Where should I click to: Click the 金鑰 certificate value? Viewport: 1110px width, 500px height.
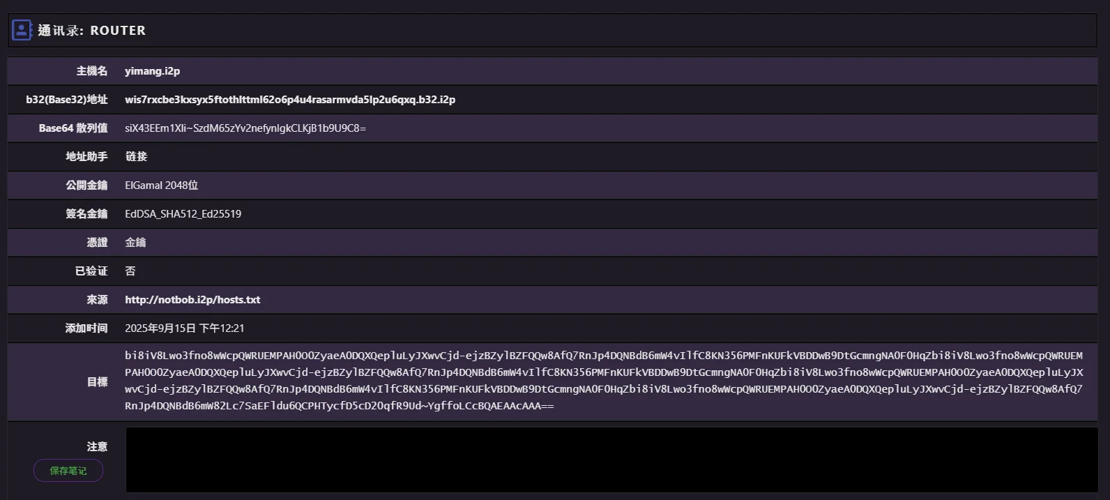(x=135, y=243)
